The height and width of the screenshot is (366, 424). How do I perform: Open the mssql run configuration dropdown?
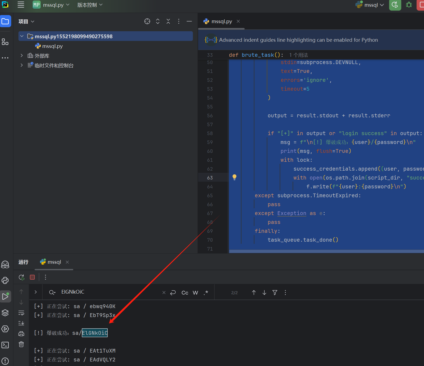371,5
